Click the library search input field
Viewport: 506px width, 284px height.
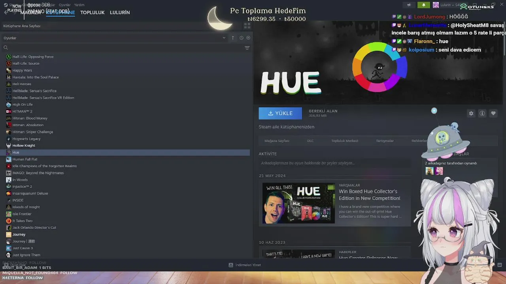(x=125, y=48)
